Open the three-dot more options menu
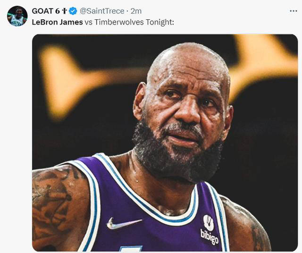This screenshot has width=302, height=253. (293, 11)
